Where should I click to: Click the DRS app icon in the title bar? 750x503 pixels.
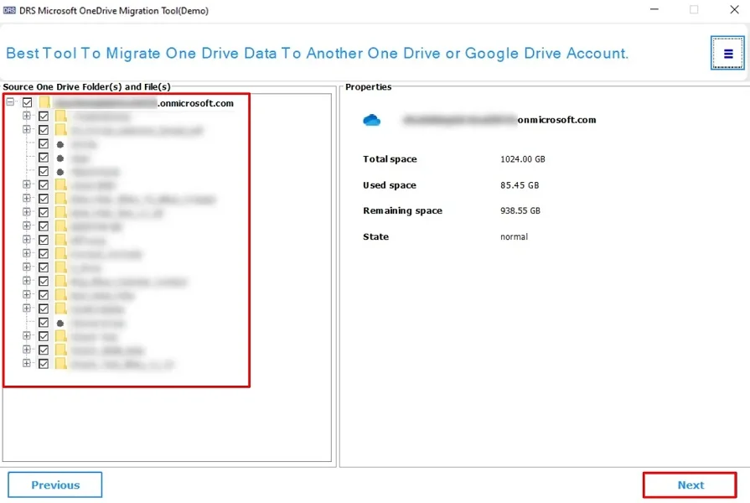9,9
